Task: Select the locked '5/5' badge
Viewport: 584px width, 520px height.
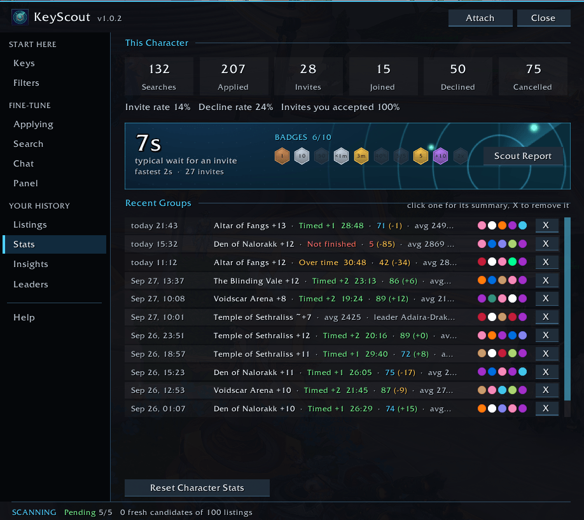Action: 401,156
